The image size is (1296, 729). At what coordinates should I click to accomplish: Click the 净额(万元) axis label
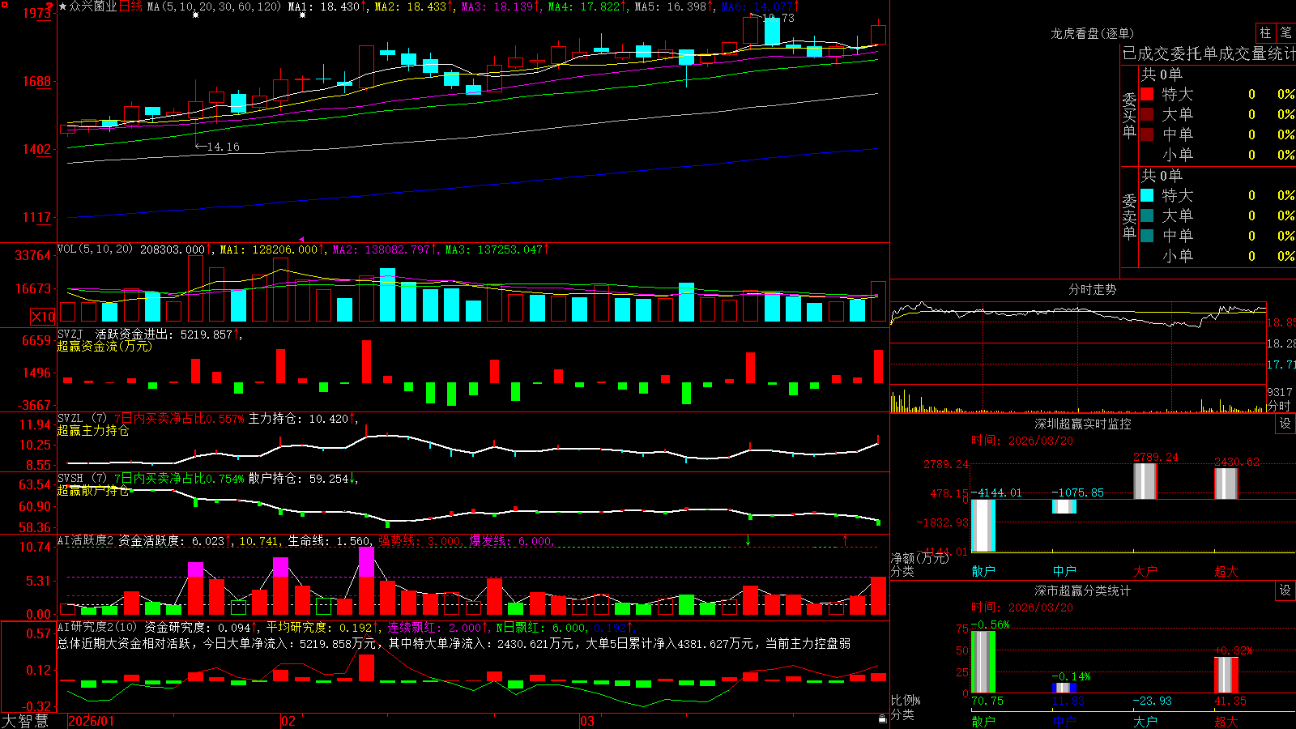click(x=919, y=558)
